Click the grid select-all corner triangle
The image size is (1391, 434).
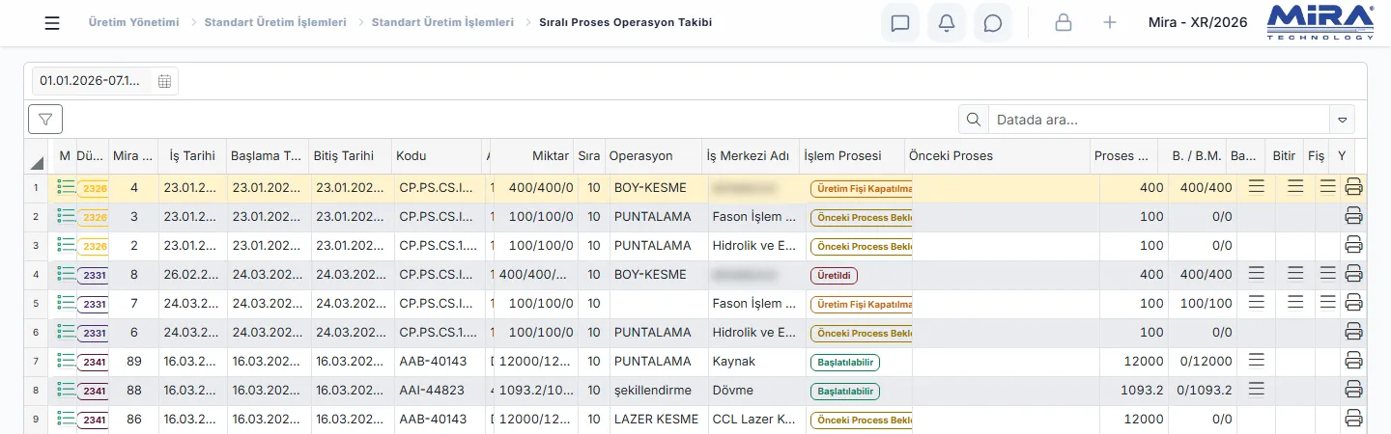point(37,161)
